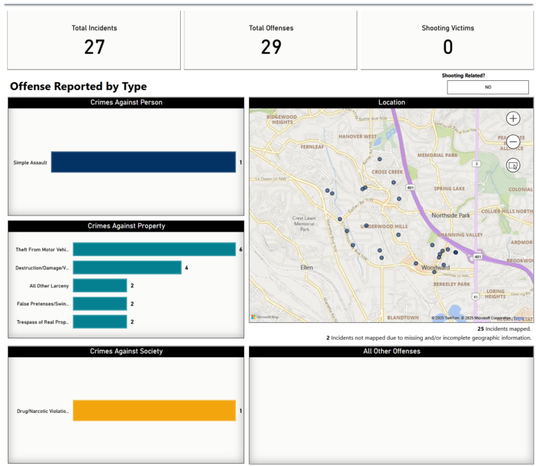The image size is (536, 466).
Task: Click the False Pretenses/Swindle bar
Action: (100, 303)
